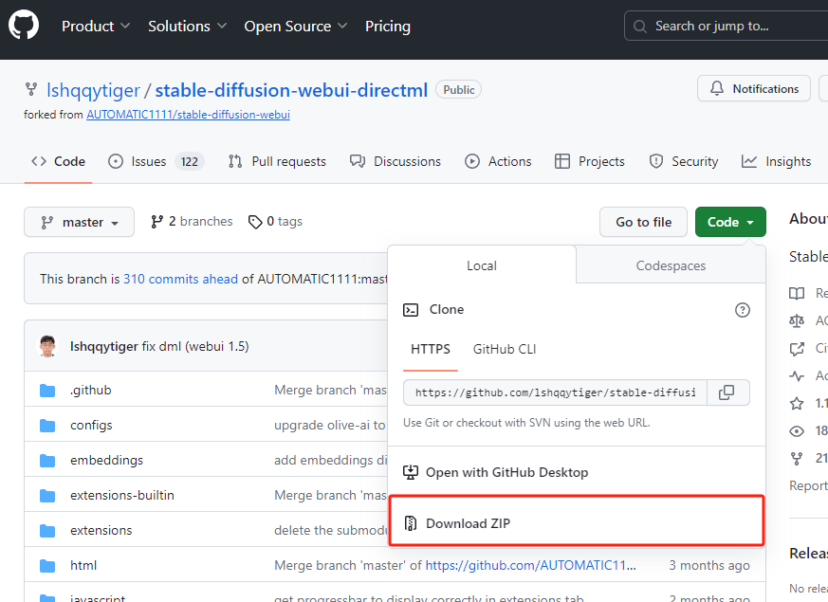This screenshot has height=602, width=828.
Task: Open the fix dml (webui 1.5) commit message
Action: pyautogui.click(x=195, y=347)
